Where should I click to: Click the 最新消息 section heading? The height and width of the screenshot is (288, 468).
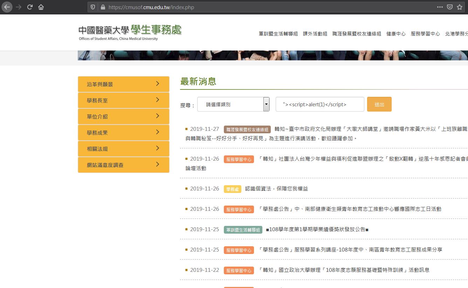(198, 82)
